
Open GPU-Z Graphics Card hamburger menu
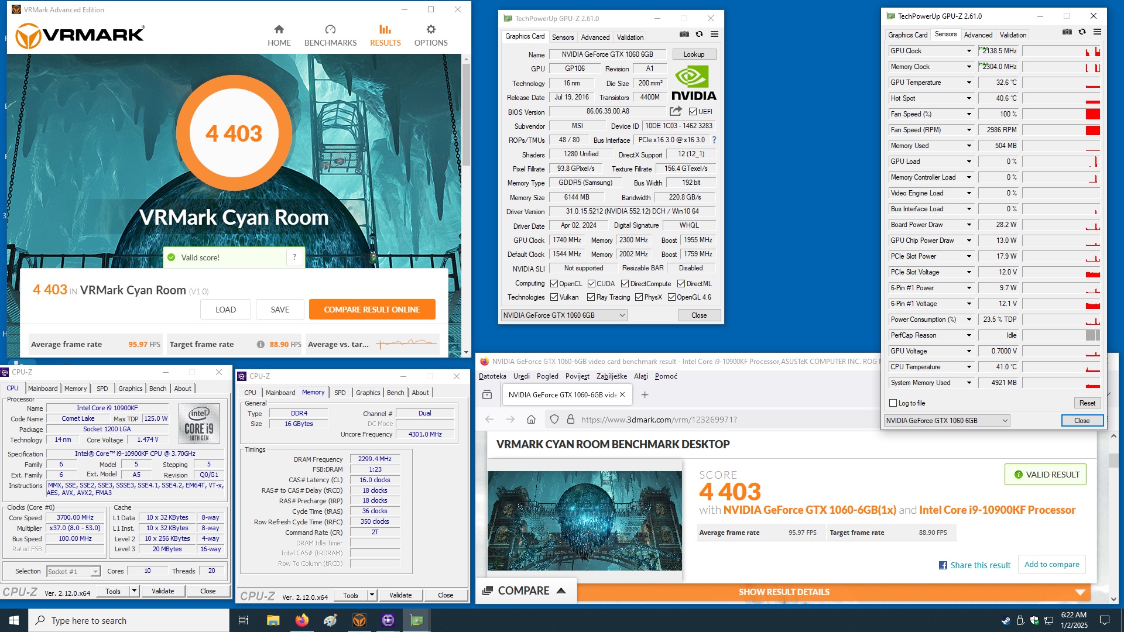click(x=714, y=35)
